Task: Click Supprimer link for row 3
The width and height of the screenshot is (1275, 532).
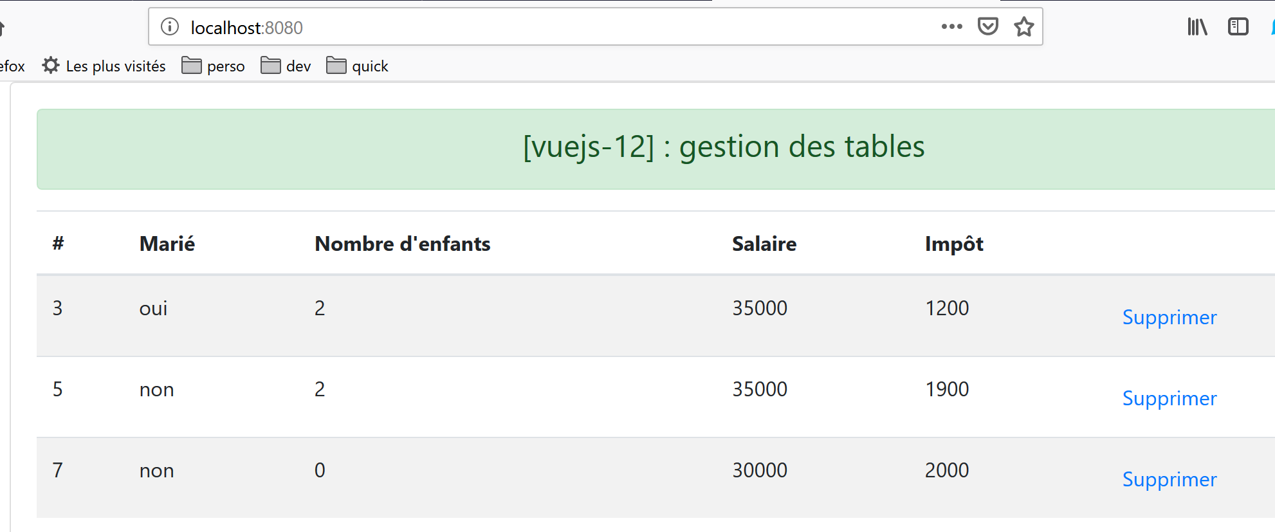Action: [x=1169, y=317]
